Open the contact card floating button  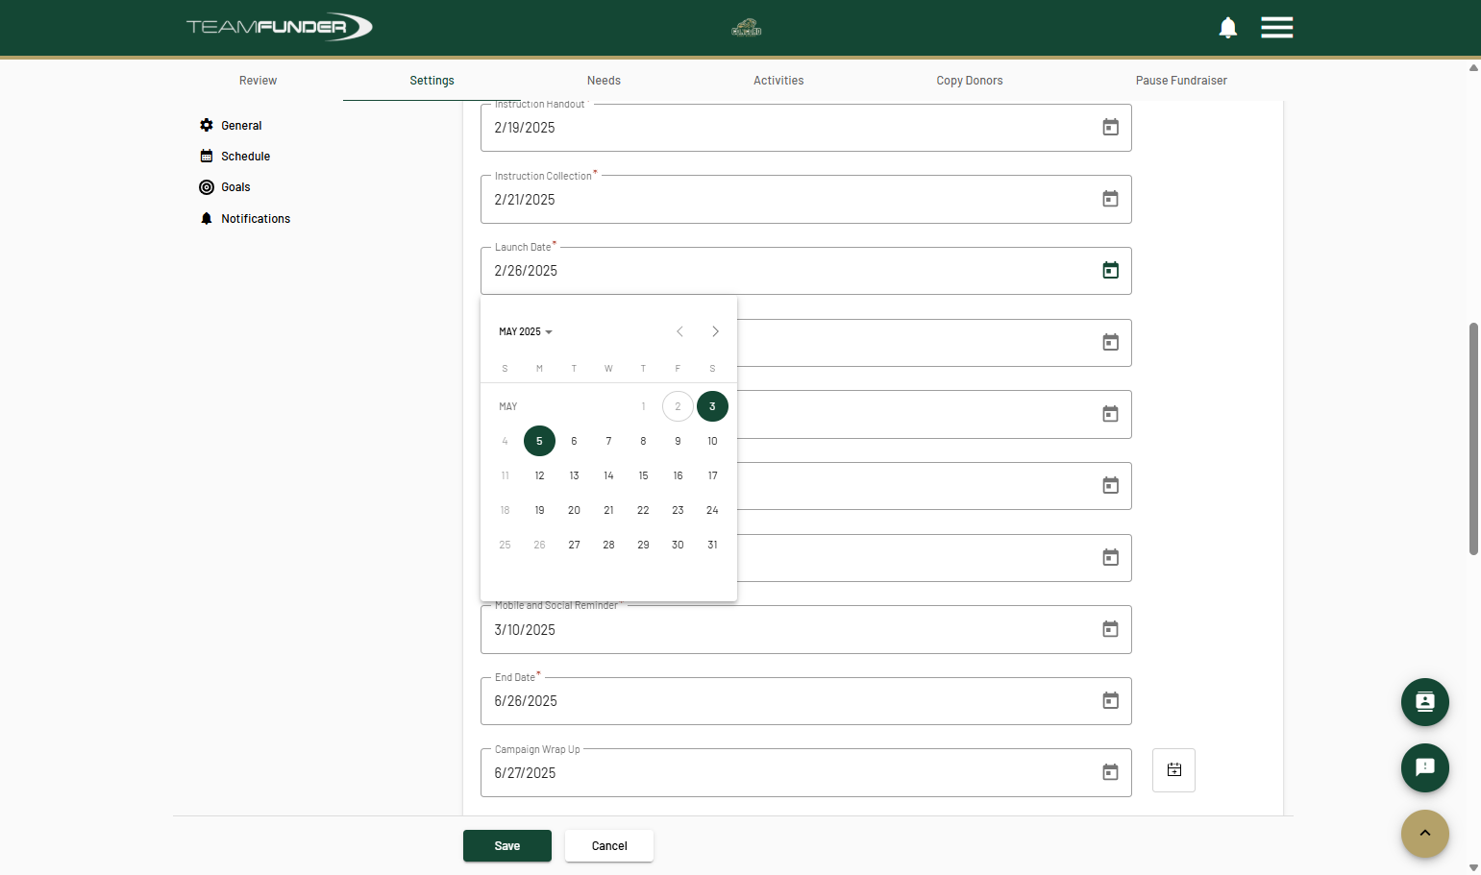[x=1425, y=702]
